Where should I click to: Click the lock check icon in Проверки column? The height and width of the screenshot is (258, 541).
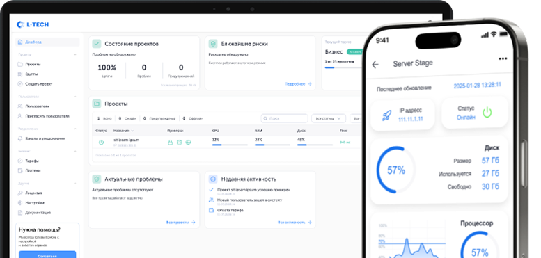pos(170,143)
